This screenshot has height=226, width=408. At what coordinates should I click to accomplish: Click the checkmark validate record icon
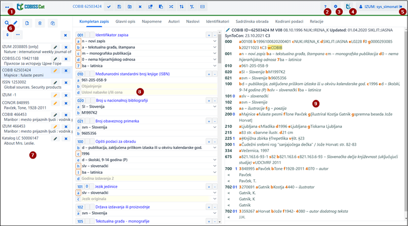(x=109, y=7)
